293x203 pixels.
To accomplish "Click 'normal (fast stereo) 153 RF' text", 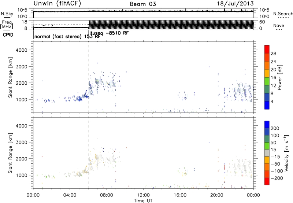I will [x=67, y=36].
